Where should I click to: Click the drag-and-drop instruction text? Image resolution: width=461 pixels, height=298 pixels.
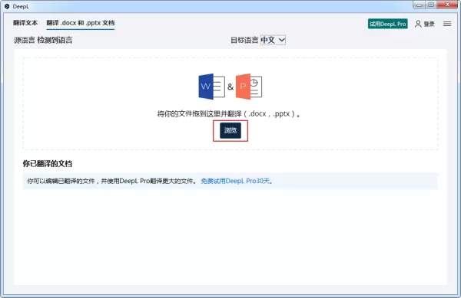[228, 113]
